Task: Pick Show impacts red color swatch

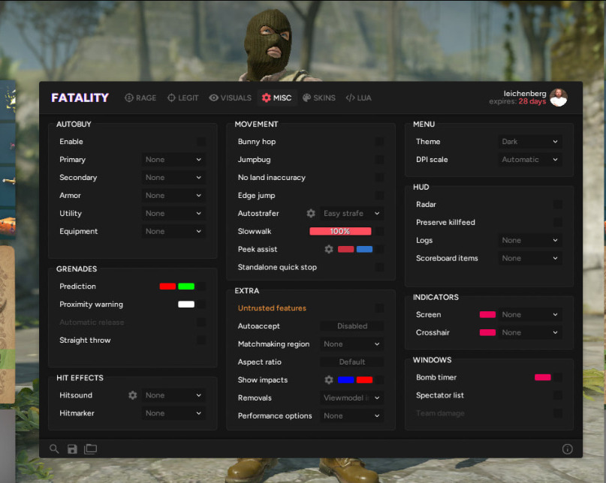Action: point(364,380)
